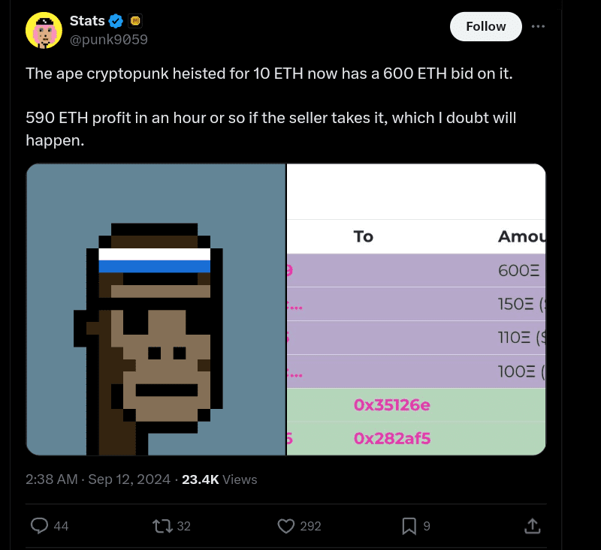The image size is (601, 550).
Task: Open the Stats profile avatar
Action: point(44,31)
